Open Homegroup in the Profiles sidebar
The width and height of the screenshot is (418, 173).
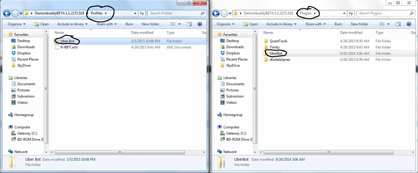(24, 115)
